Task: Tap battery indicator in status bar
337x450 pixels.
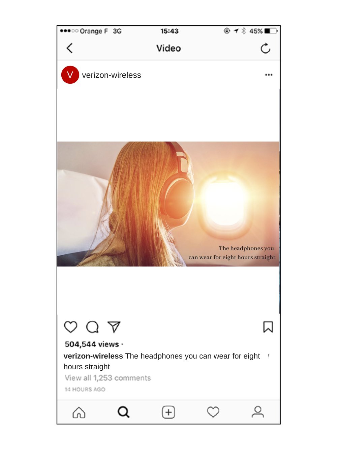Action: coord(271,31)
